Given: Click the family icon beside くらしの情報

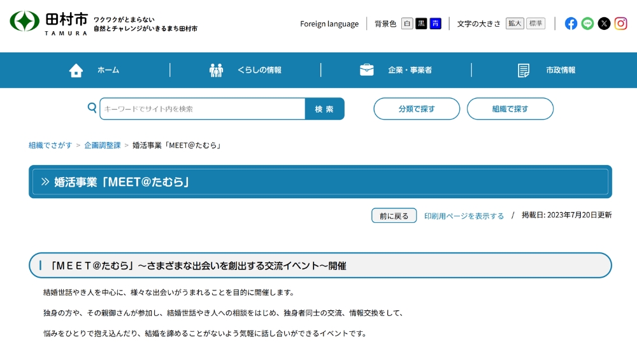Looking at the screenshot, I should tap(217, 70).
